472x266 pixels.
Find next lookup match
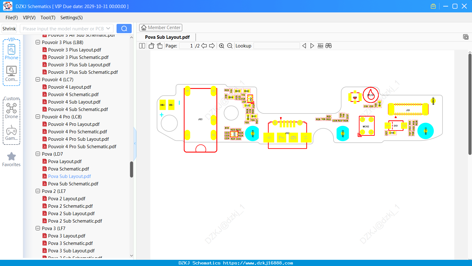[312, 46]
